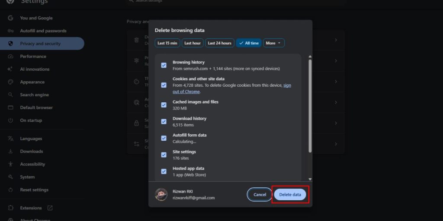
Task: Uncheck Hosted app data checkbox
Action: tap(164, 171)
